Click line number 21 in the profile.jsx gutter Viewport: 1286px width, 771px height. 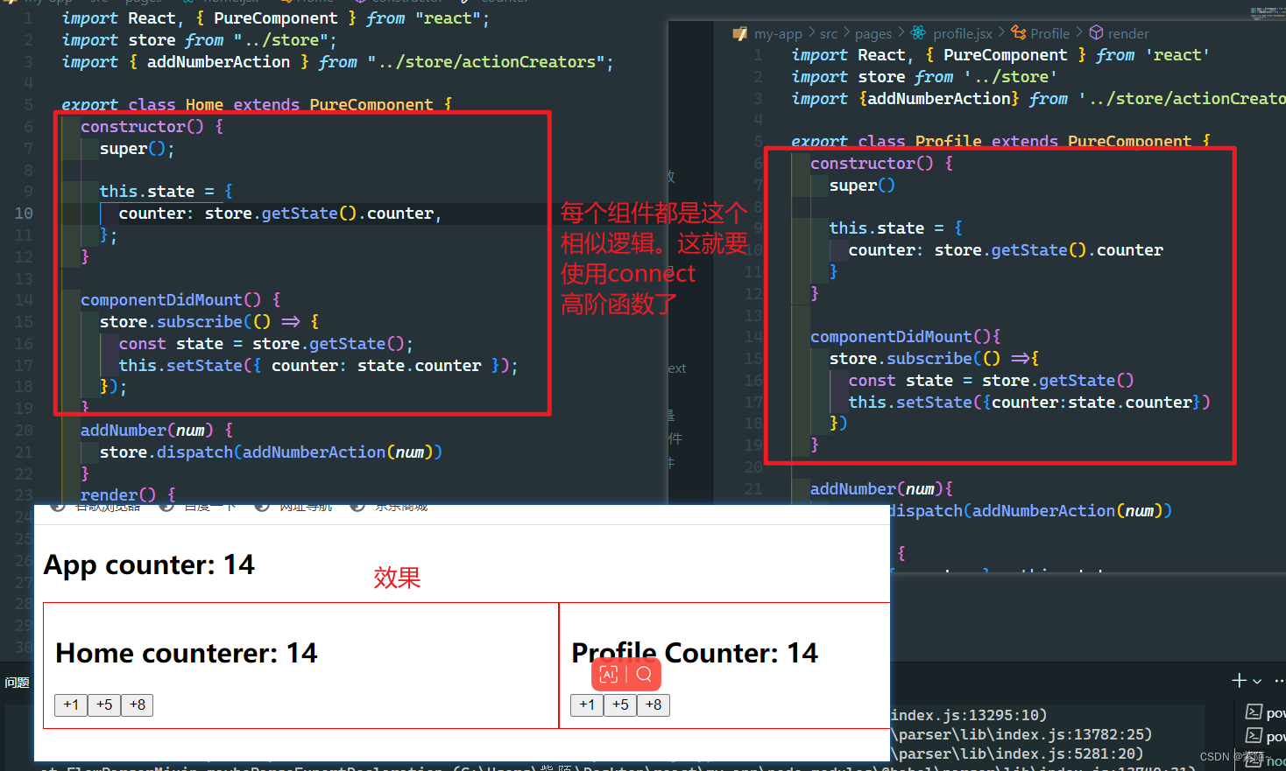coord(753,488)
